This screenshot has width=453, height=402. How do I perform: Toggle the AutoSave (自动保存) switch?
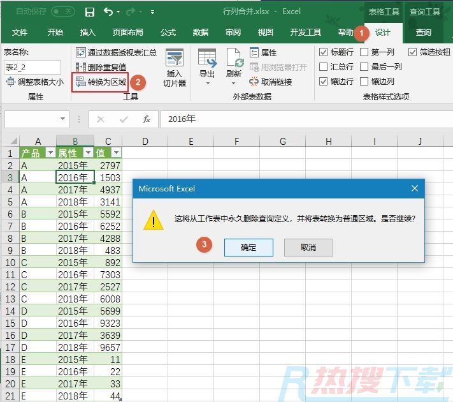point(62,11)
